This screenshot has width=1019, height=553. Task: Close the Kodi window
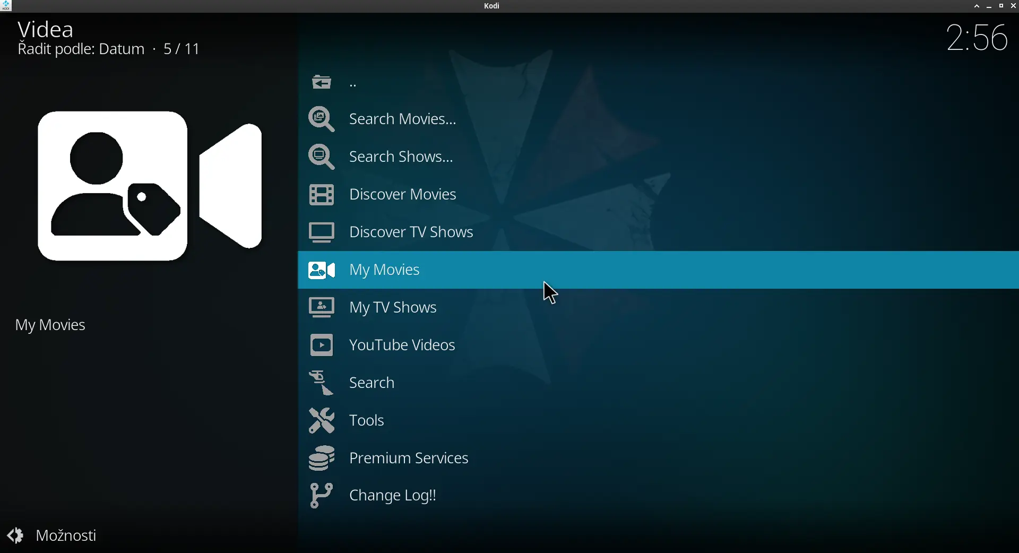[x=1013, y=6]
